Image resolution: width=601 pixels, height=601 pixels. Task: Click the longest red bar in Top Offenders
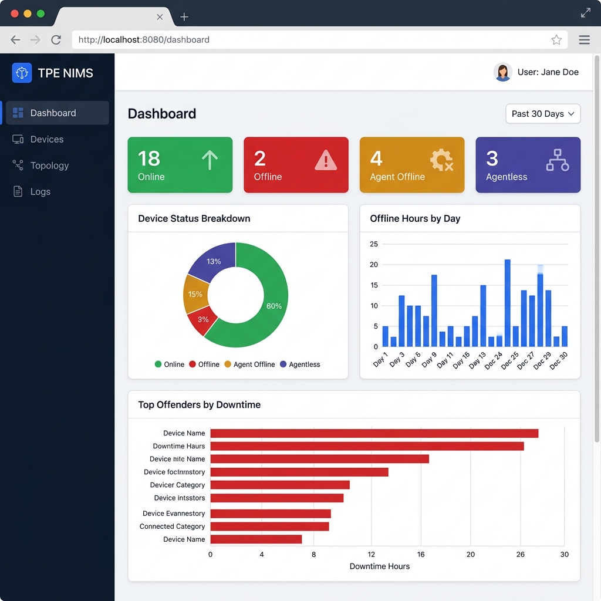(x=374, y=433)
